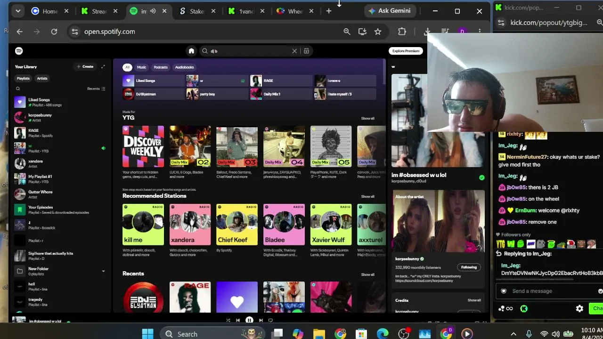Open Kick chat settings gear

coord(579,309)
